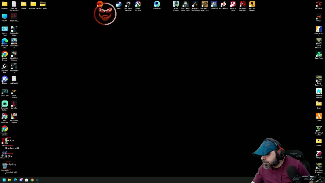The width and height of the screenshot is (325, 183).
Task: Open Microsoft Edge from the taskbar
Action: pos(15,180)
